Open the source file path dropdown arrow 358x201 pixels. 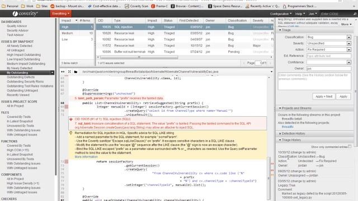271,72
